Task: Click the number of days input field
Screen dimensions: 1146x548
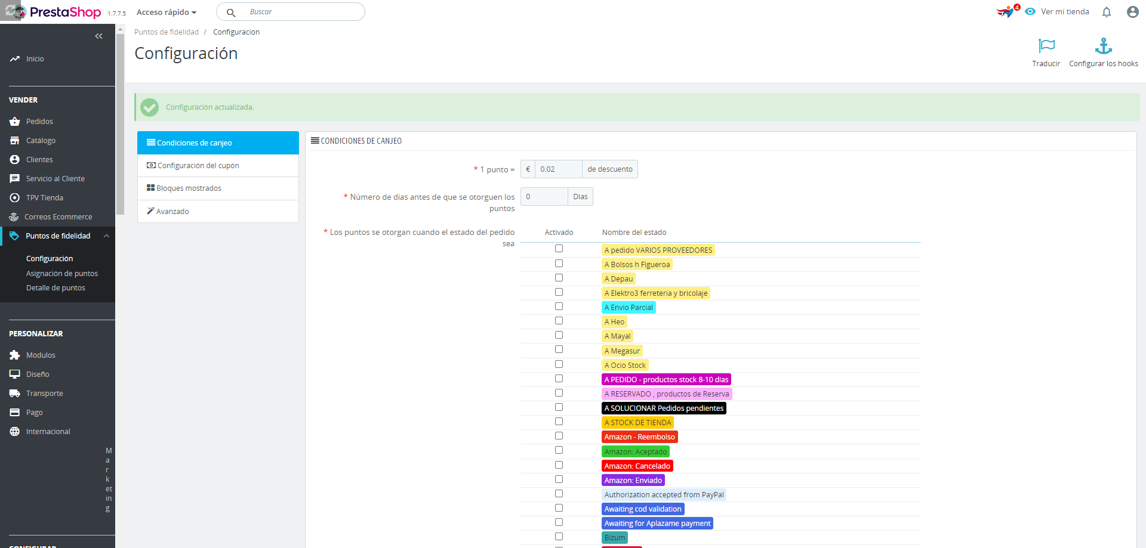Action: (x=544, y=197)
